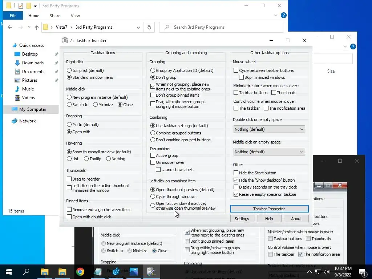372x279 pixels.
Task: Open Videos in navigation pane
Action: coord(28,98)
